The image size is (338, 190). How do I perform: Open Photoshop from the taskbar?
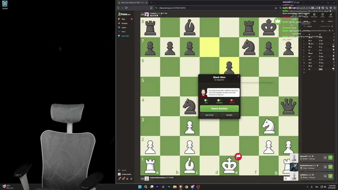(x=169, y=187)
